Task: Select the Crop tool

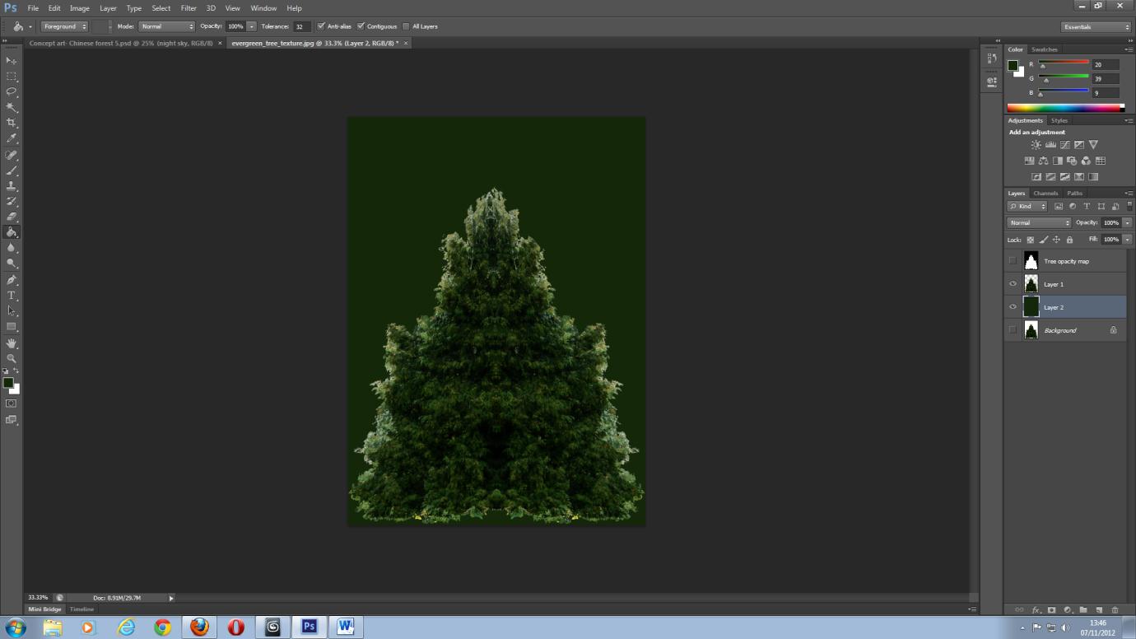Action: pyautogui.click(x=12, y=122)
